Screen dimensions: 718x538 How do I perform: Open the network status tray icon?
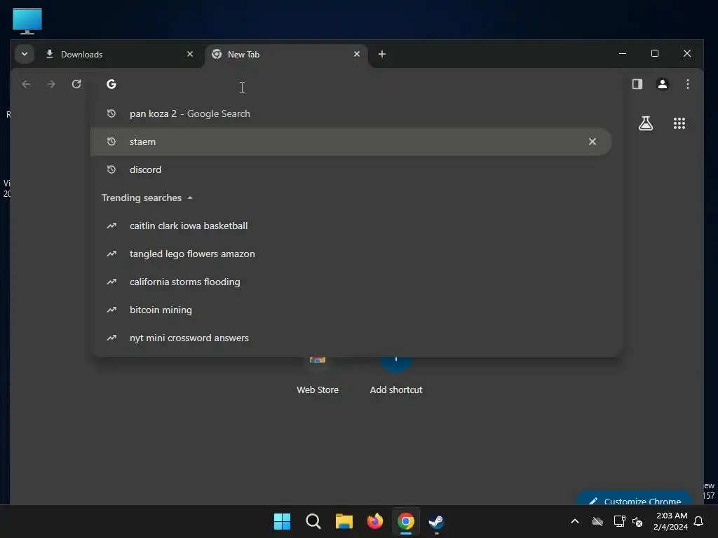pyautogui.click(x=620, y=521)
